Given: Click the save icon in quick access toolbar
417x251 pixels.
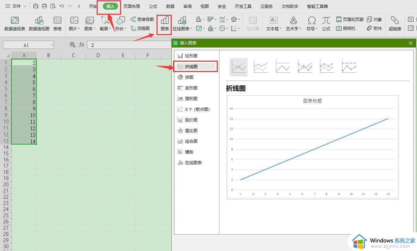Looking at the screenshot, I should coord(36,6).
